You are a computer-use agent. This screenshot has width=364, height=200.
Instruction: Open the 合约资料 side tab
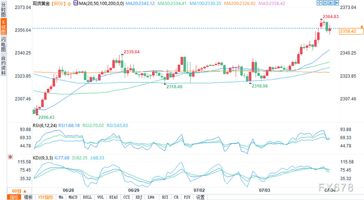[x=3, y=65]
